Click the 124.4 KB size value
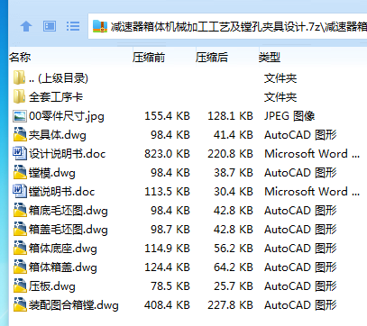This screenshot has width=367, height=326. [167, 267]
